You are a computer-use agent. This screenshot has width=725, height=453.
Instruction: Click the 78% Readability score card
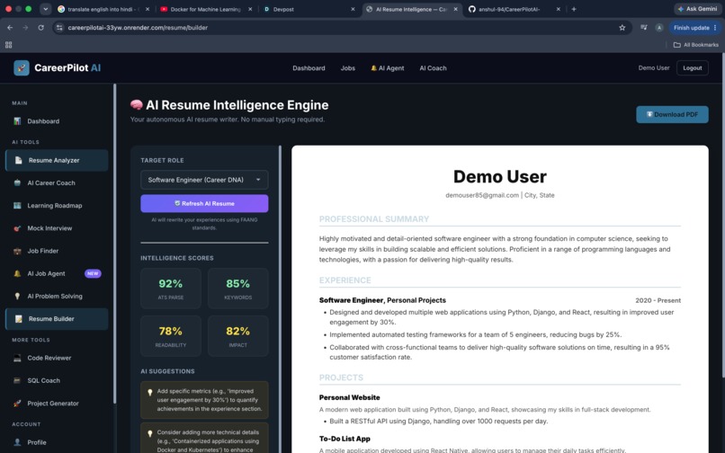tap(171, 336)
